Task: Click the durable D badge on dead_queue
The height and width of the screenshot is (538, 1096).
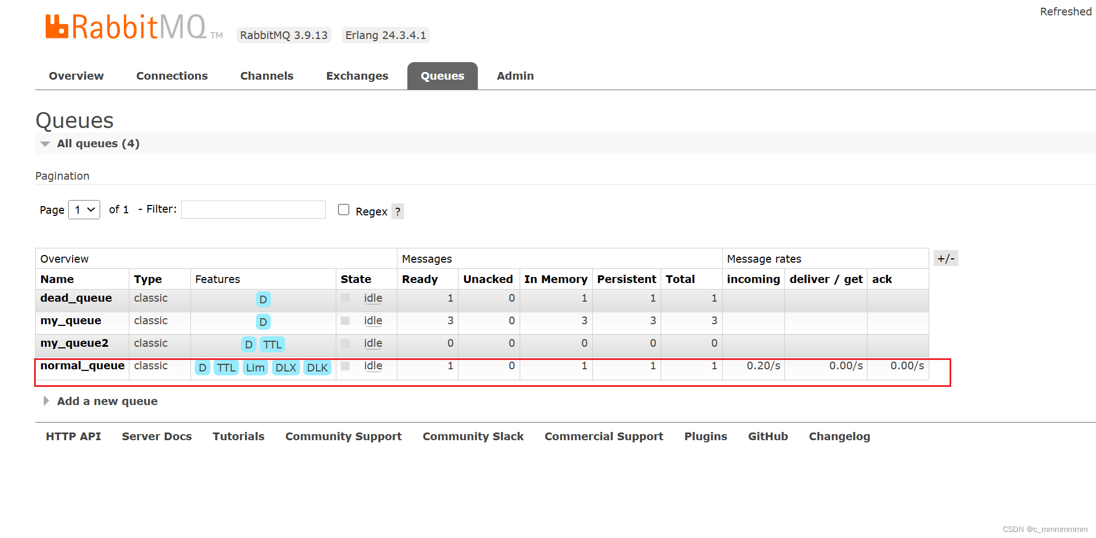Action: [263, 299]
